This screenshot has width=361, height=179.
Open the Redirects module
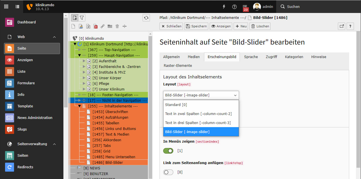[x=32, y=167]
